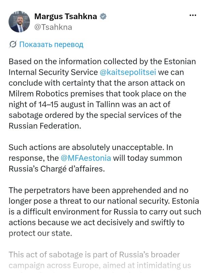
Task: Click the phrase "Chargé d'affaires."
Action: (72, 169)
